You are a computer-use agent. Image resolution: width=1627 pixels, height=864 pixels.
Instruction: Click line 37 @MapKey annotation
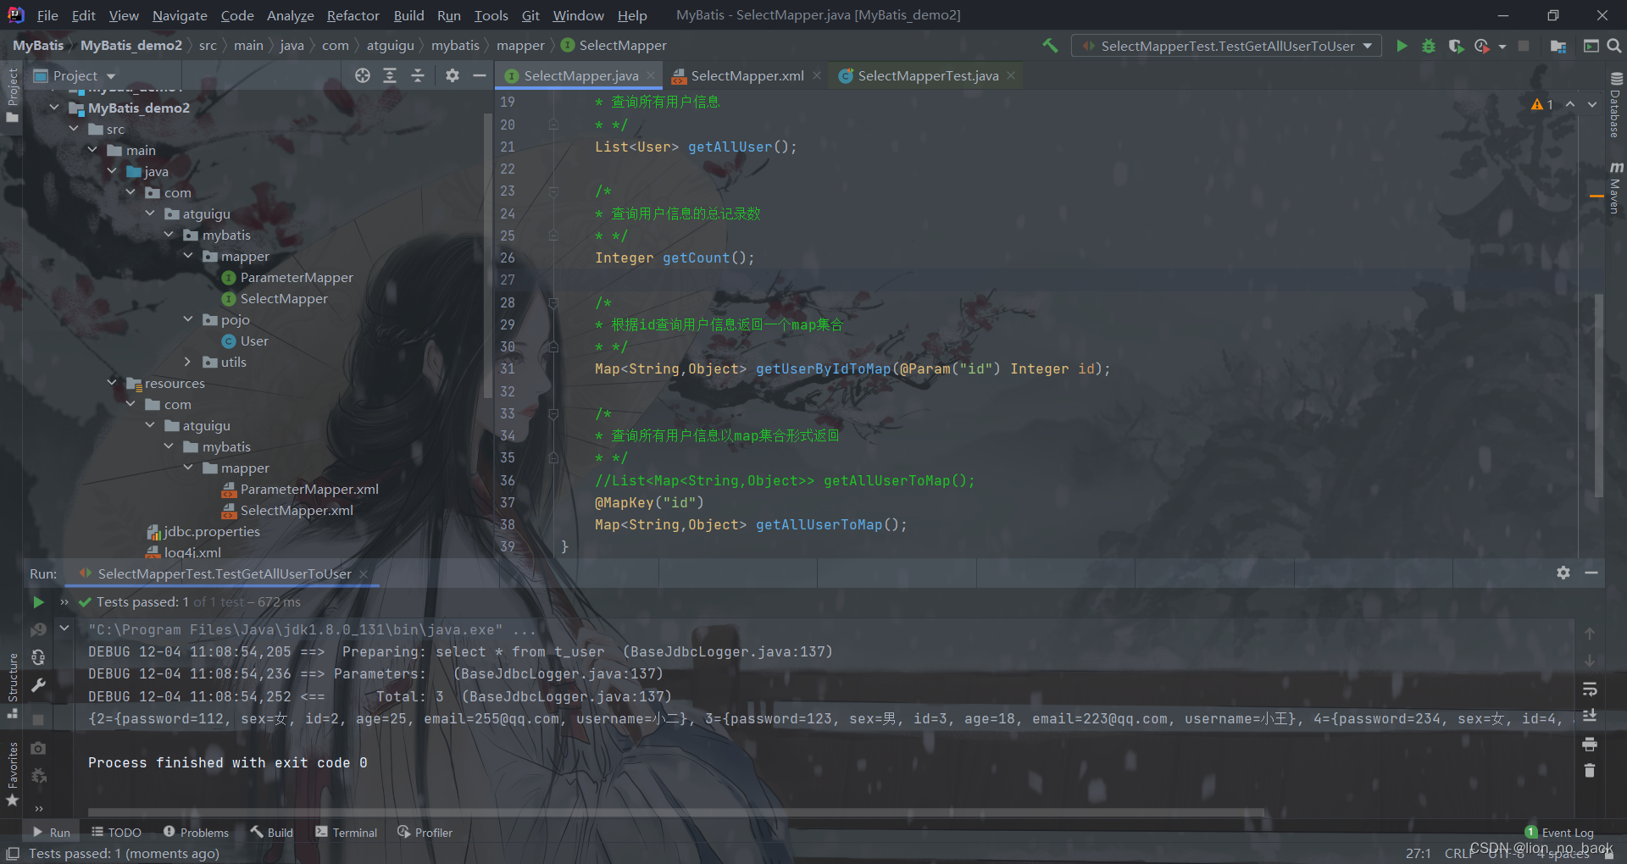pyautogui.click(x=649, y=502)
